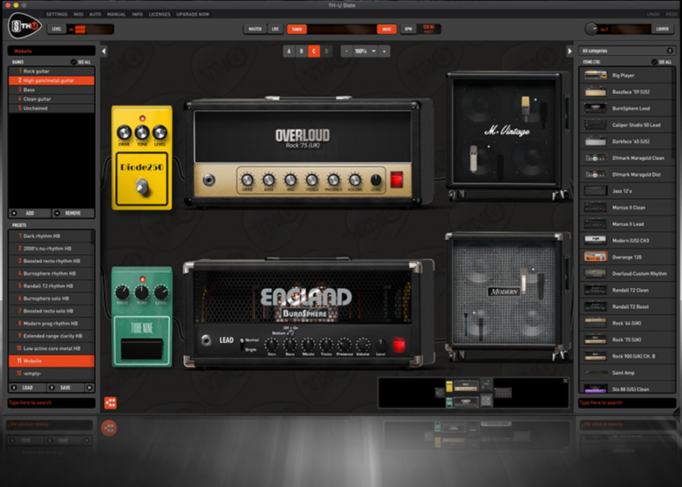Toggle the Rock '75 amp red power switch
Viewport: 682px width, 487px height.
pyautogui.click(x=397, y=180)
